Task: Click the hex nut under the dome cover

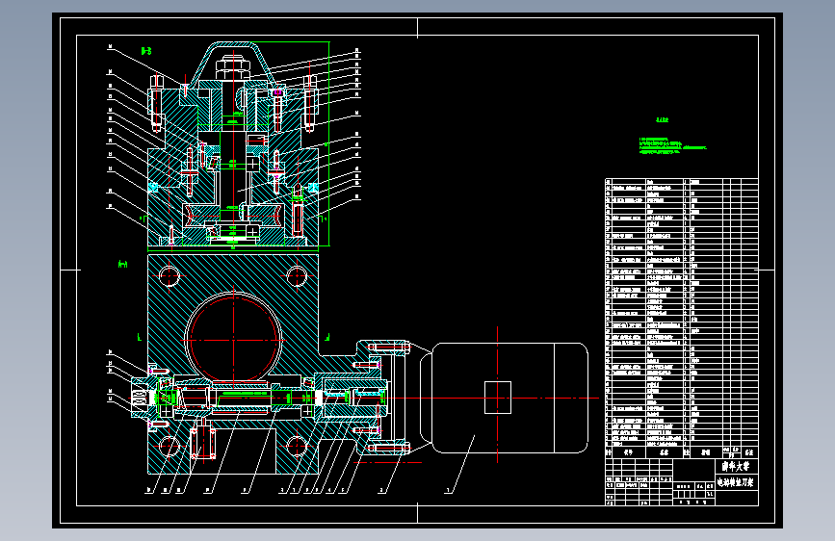Action: point(233,68)
